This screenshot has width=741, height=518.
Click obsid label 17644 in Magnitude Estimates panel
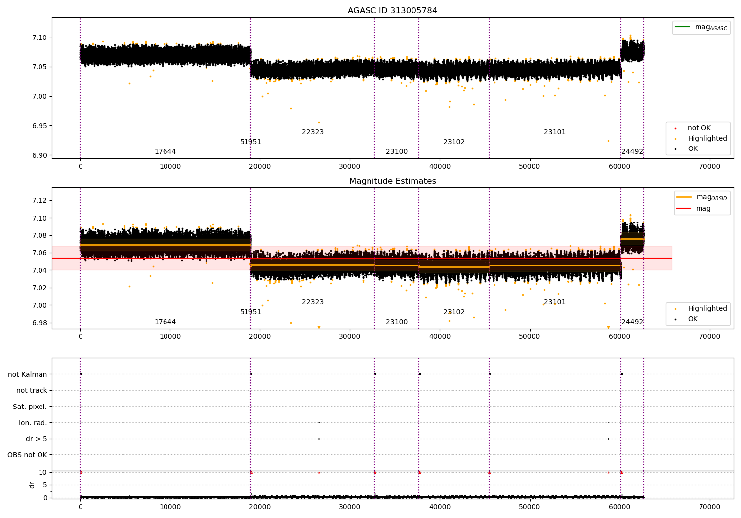point(165,322)
